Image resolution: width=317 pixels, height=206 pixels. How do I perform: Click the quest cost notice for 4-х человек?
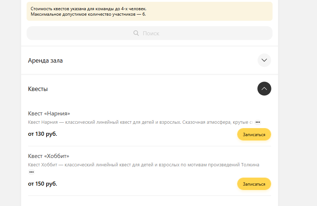tap(89, 9)
